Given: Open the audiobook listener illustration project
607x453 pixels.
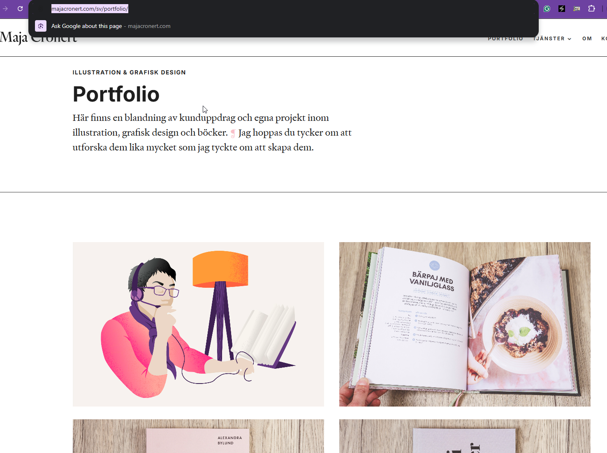Looking at the screenshot, I should point(198,324).
